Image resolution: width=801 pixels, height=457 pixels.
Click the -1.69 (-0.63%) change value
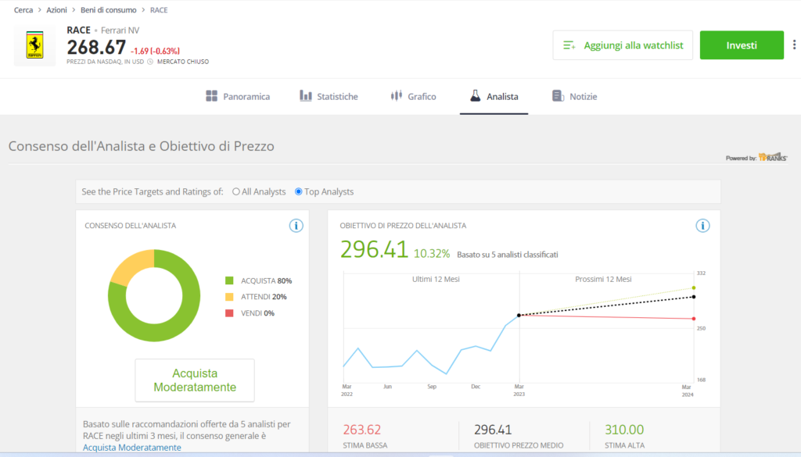tap(156, 51)
